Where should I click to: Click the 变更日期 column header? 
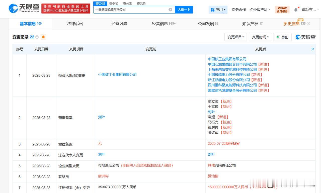click(41, 49)
